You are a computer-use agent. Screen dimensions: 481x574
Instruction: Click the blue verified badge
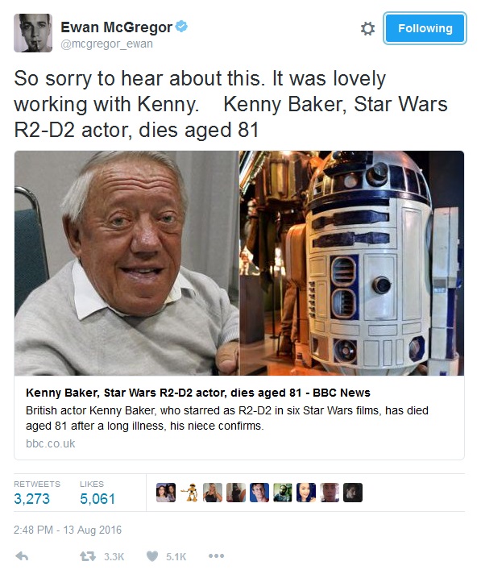181,27
